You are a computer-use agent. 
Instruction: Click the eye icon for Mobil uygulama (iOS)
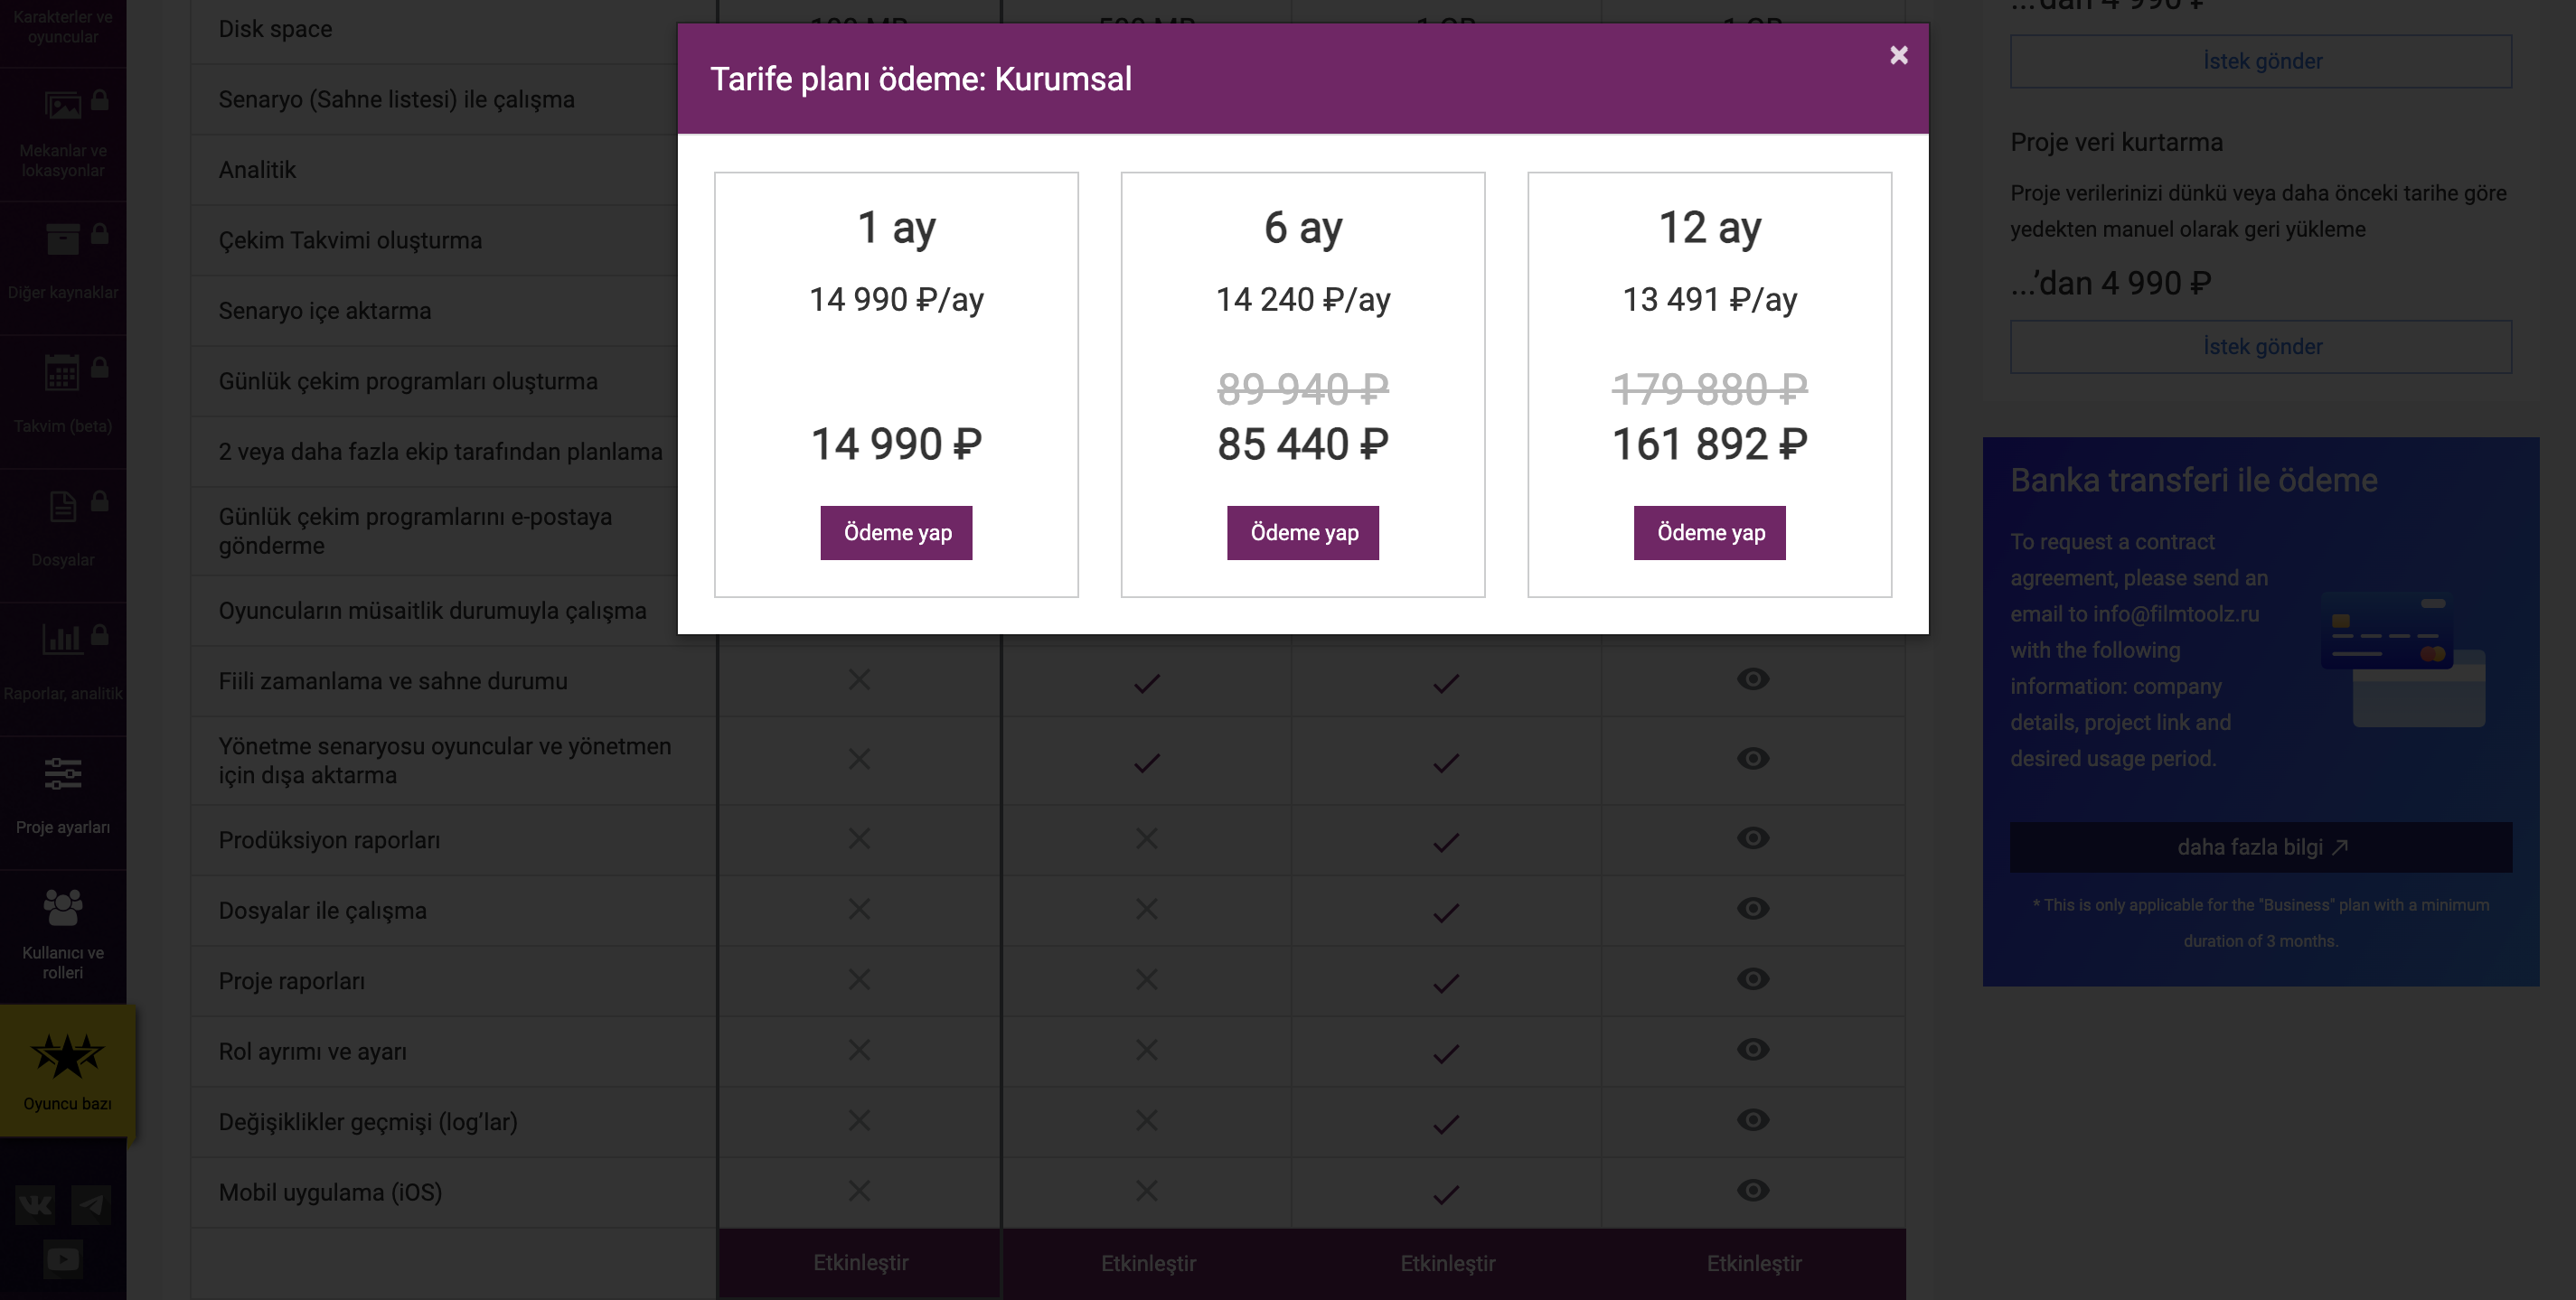[x=1752, y=1190]
